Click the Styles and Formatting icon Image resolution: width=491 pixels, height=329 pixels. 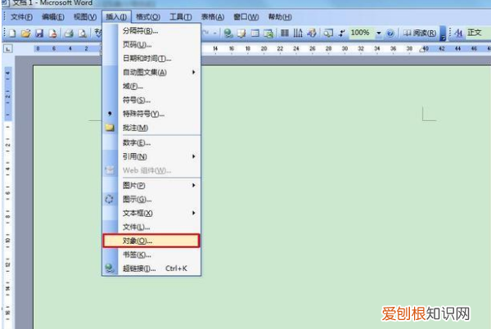458,33
